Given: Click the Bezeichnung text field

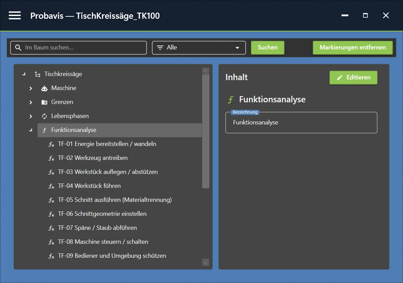Looking at the screenshot, I should pos(301,123).
